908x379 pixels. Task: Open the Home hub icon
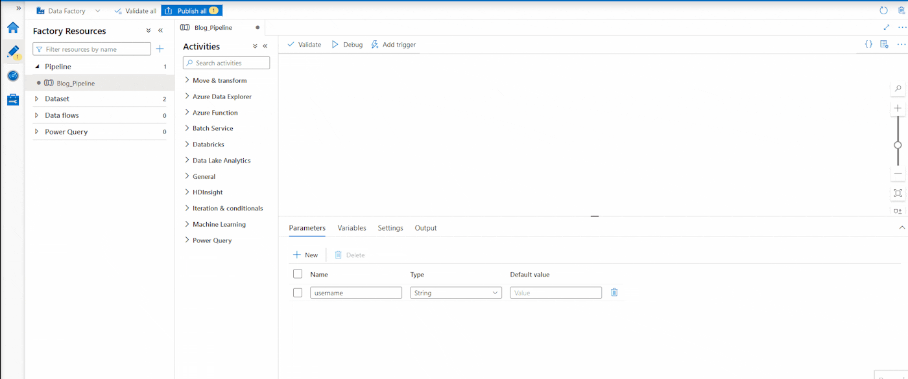[13, 27]
